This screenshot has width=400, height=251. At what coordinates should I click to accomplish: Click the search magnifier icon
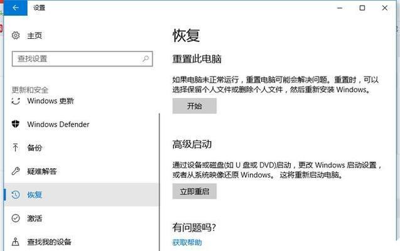146,59
